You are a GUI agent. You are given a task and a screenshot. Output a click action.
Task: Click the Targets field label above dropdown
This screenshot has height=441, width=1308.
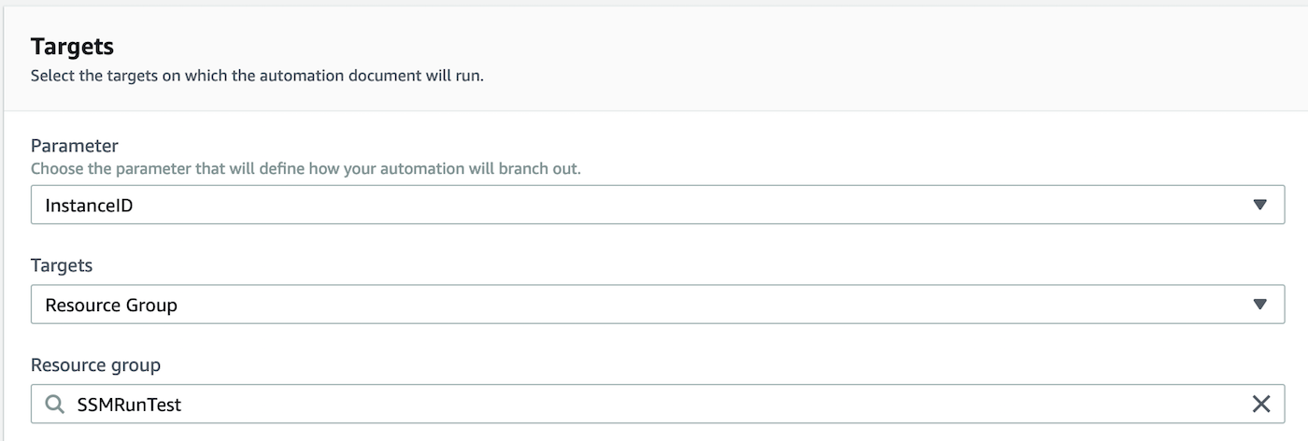(62, 265)
